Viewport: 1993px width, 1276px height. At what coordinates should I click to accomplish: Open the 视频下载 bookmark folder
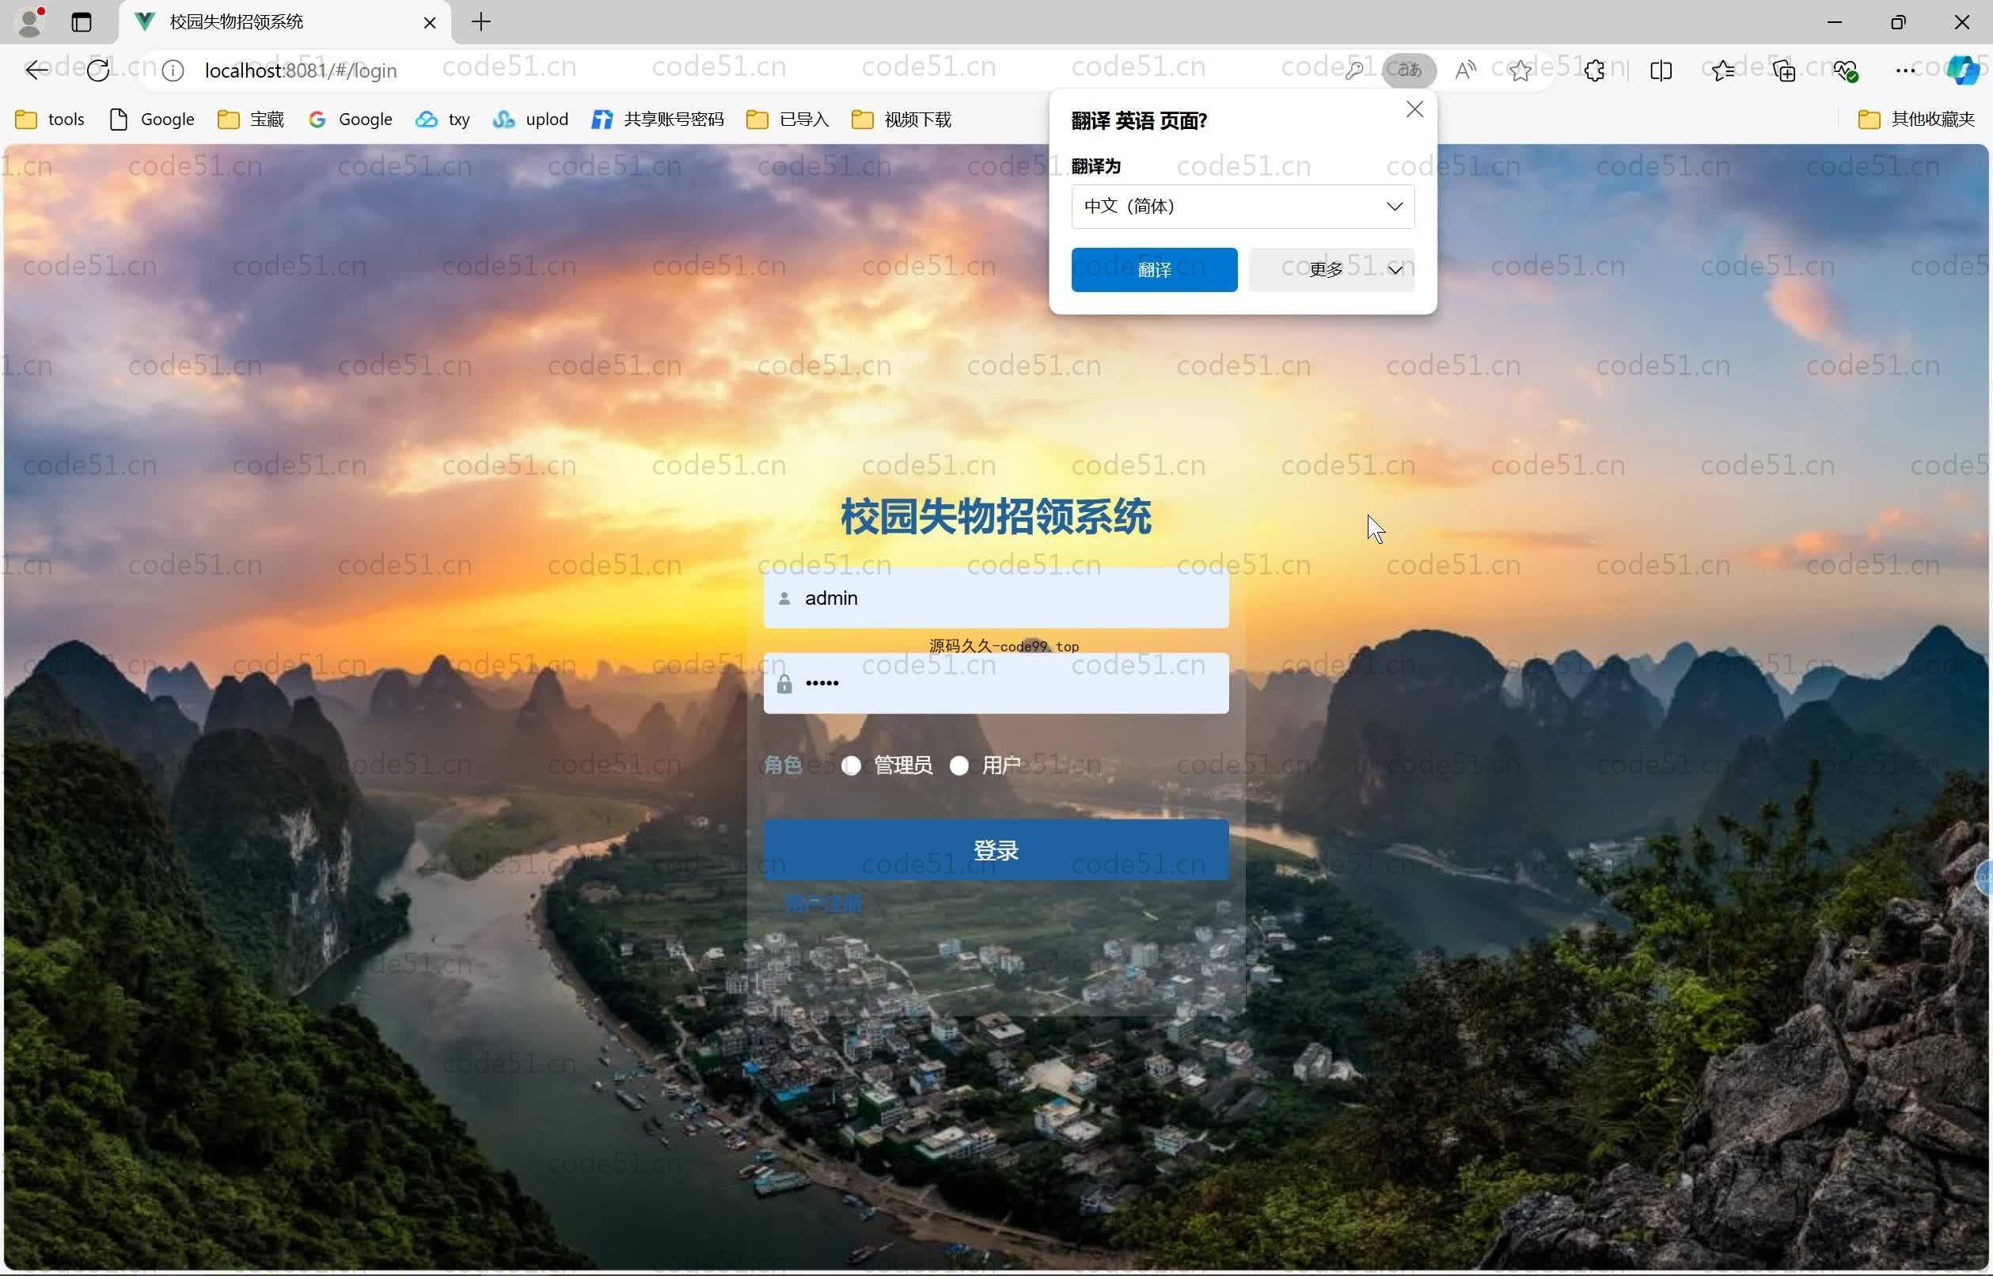(x=902, y=120)
